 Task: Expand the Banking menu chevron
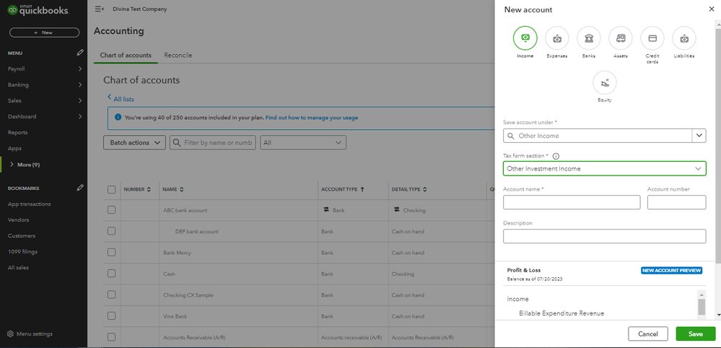[80, 84]
